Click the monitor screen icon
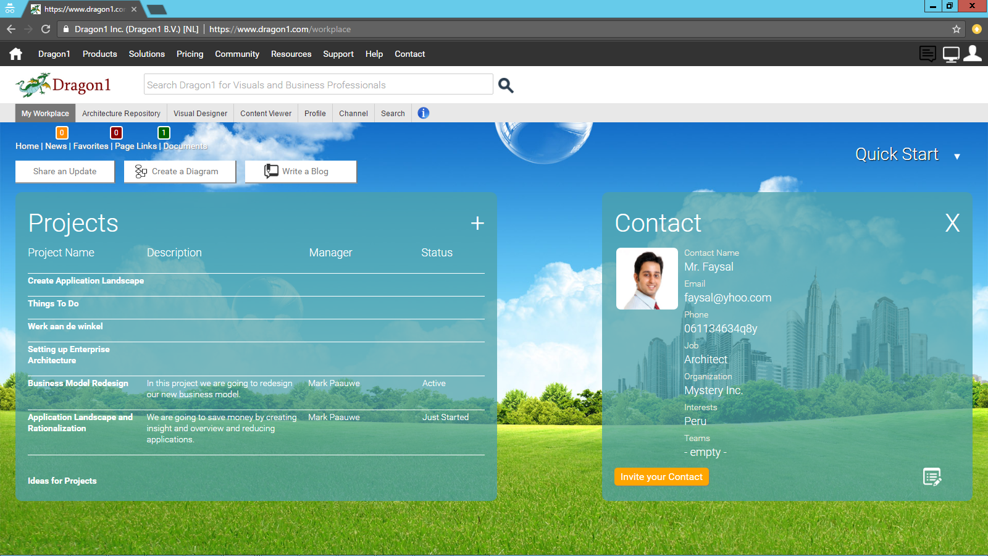The height and width of the screenshot is (556, 988). click(951, 54)
